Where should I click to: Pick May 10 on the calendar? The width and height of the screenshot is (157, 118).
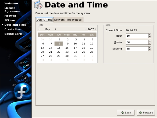(x=75, y=44)
